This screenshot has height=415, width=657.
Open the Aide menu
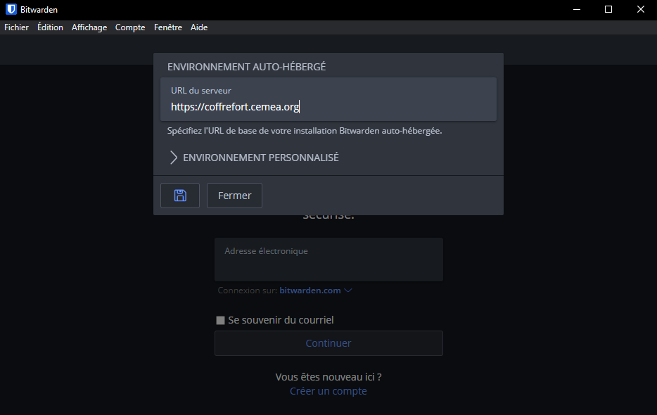pyautogui.click(x=199, y=27)
